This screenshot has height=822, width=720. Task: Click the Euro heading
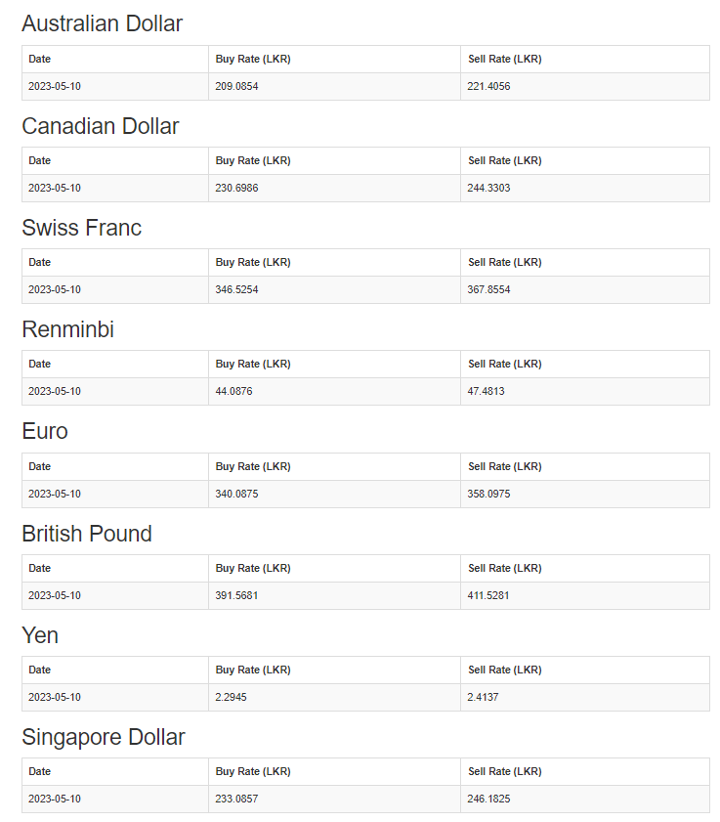click(x=45, y=431)
